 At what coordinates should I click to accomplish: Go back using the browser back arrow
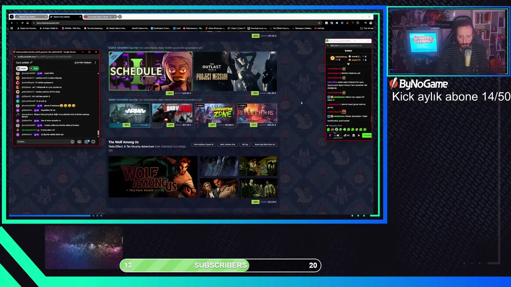coord(12,23)
